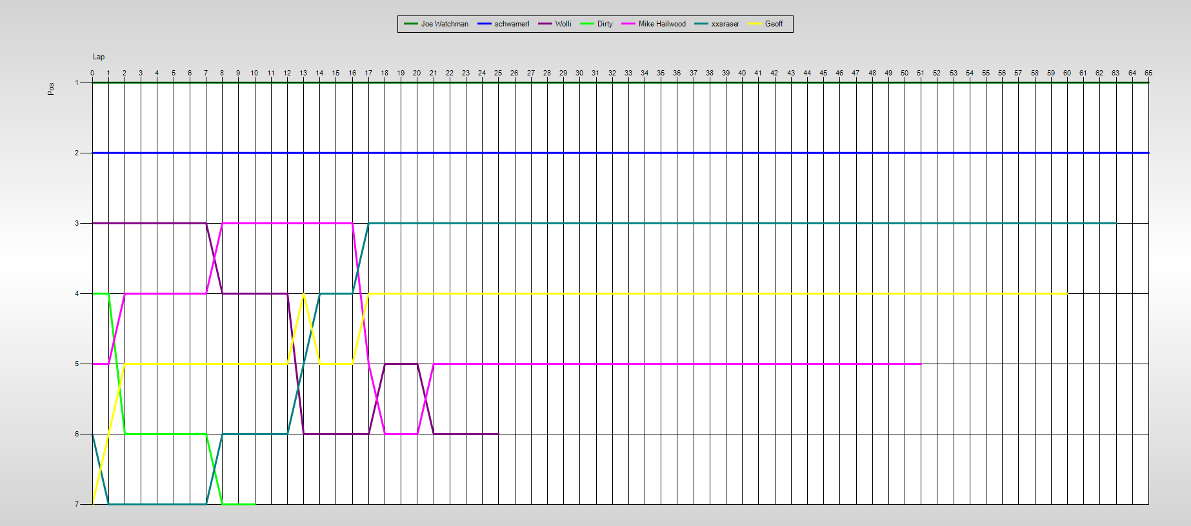Click the yellow Geoff color line in legend

pos(755,24)
